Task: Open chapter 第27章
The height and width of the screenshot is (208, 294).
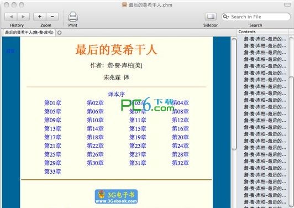Action: point(138,154)
